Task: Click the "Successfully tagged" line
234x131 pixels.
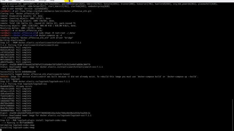Action: tap(35, 74)
